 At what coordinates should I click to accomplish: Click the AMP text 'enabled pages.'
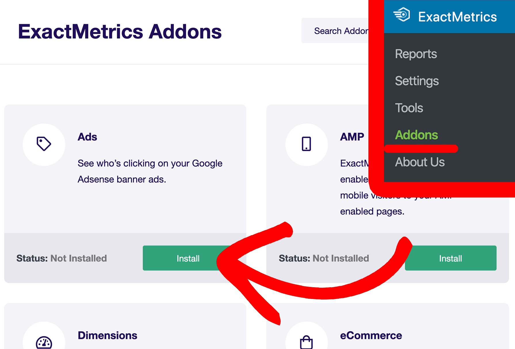point(372,212)
